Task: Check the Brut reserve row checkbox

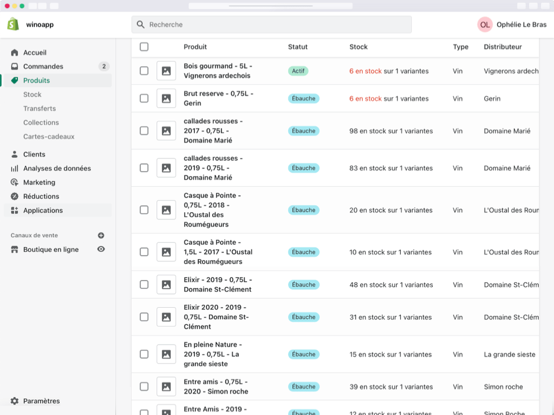Action: click(144, 99)
